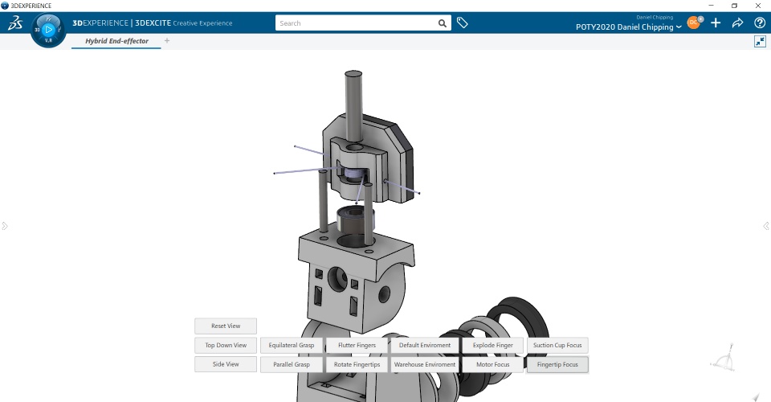This screenshot has width=771, height=402.
Task: Add a new tab with plus
Action: tap(167, 41)
